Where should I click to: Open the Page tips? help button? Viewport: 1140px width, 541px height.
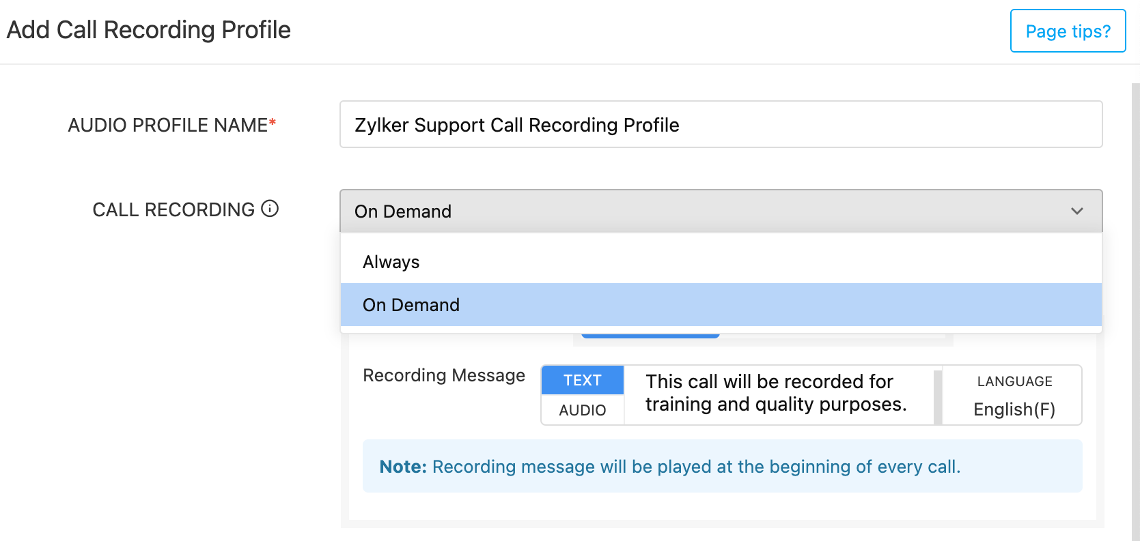[1068, 31]
